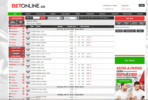Click the Football sport icon
The height and width of the screenshot is (100, 148).
click(x=10, y=34)
